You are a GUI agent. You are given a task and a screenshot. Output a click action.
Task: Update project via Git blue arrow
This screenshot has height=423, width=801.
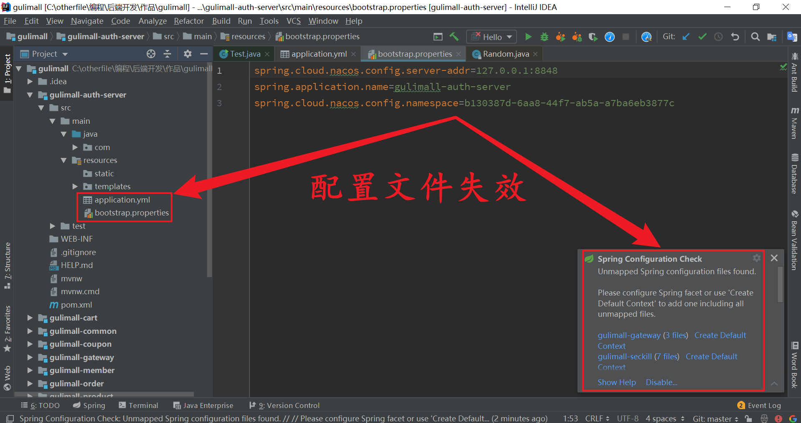click(x=686, y=37)
